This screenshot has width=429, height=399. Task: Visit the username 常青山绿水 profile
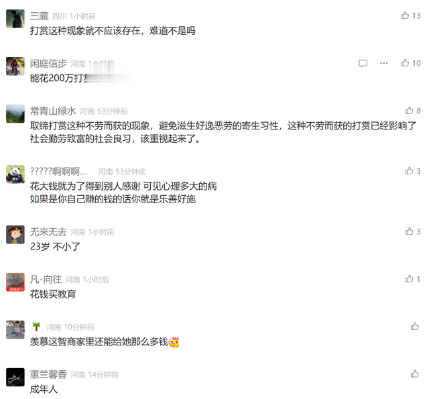[x=53, y=111]
